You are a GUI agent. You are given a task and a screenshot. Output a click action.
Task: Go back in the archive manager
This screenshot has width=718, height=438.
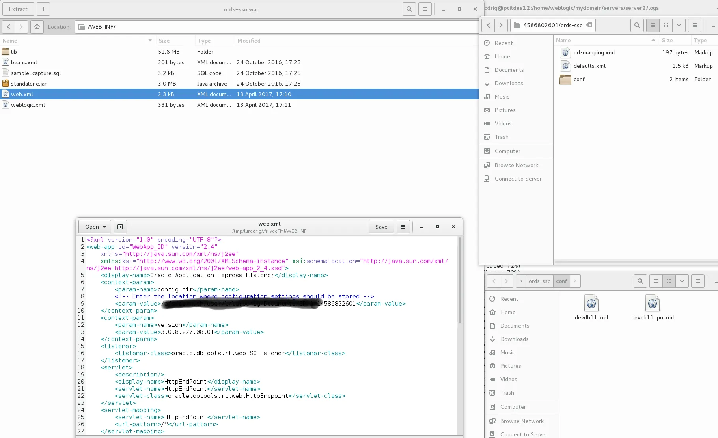pos(9,27)
